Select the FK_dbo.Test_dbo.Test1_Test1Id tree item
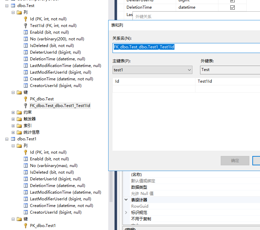This screenshot has height=230, width=260. tap(60, 106)
